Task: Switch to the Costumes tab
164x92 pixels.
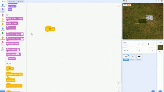Action: [12, 2]
